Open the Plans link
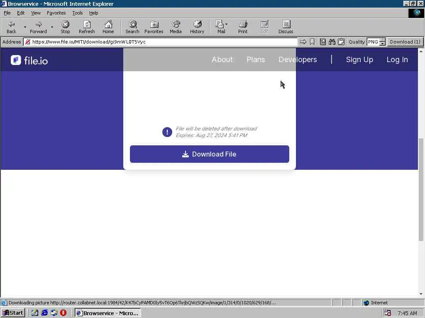 point(256,60)
